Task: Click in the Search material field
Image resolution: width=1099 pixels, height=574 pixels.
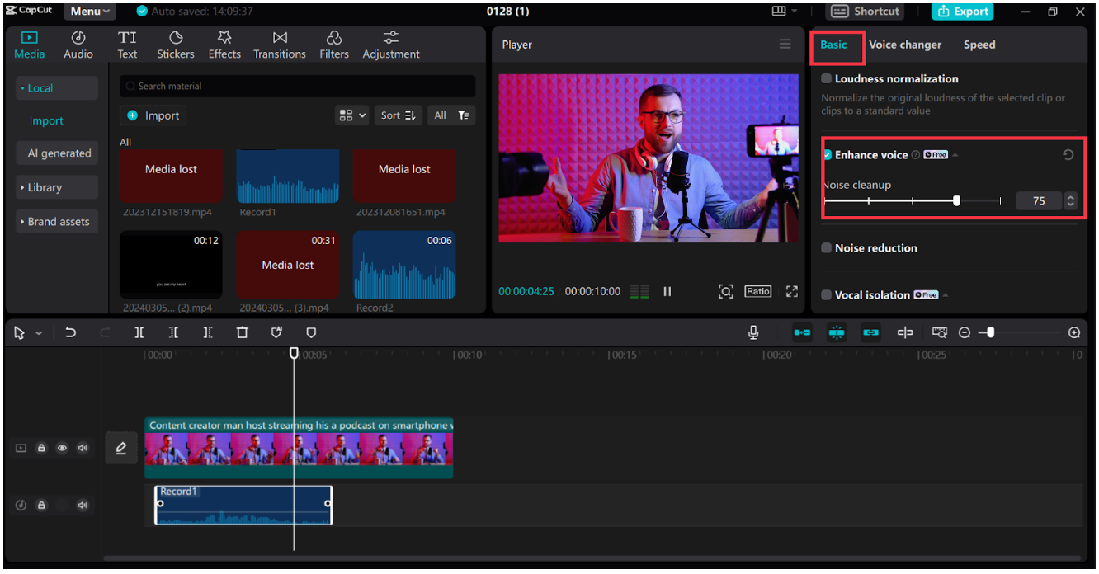Action: tap(297, 86)
